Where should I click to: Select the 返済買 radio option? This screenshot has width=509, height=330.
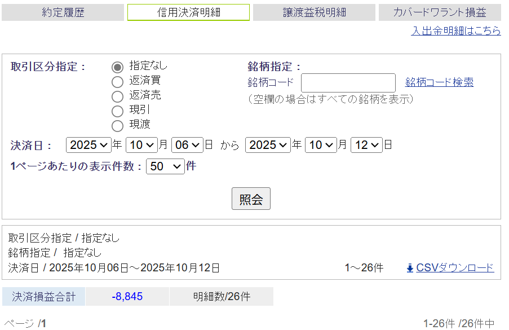117,82
